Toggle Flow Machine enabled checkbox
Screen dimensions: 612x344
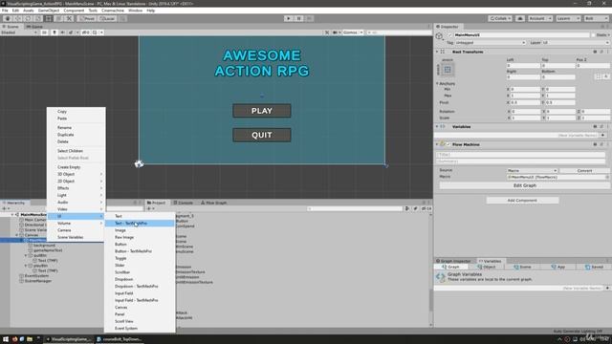click(448, 144)
